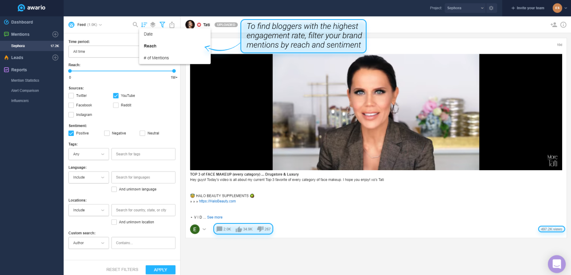This screenshot has height=275, width=571.
Task: Open the HaloBeauty.com link
Action: coord(217,201)
